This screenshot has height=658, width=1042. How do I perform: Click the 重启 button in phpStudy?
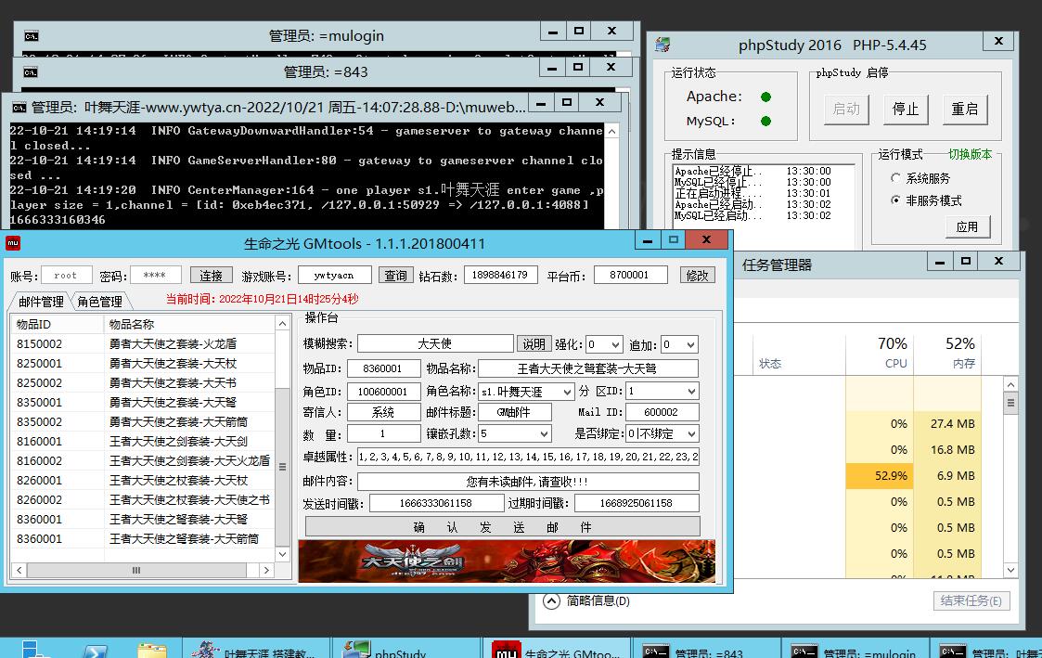pos(965,109)
